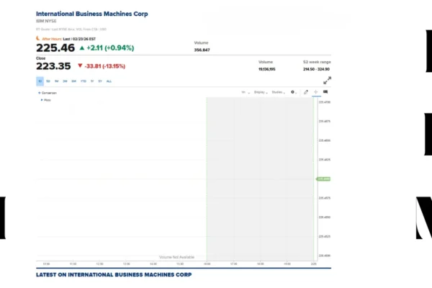Open the Display dropdown
The height and width of the screenshot is (288, 432).
coord(261,92)
